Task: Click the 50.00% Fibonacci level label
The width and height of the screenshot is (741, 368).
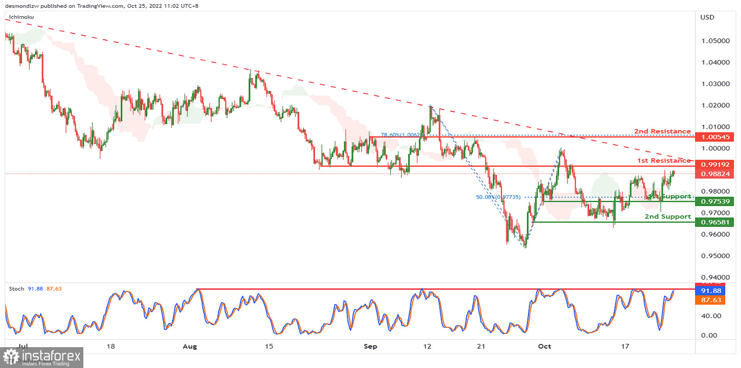Action: point(498,197)
